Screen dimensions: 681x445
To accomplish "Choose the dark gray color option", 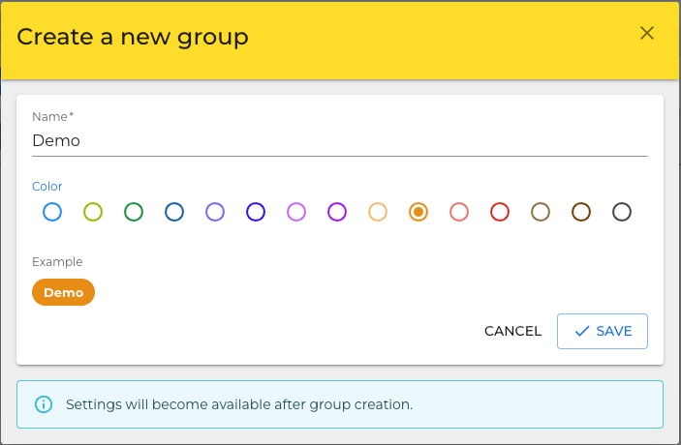I will pyautogui.click(x=622, y=212).
